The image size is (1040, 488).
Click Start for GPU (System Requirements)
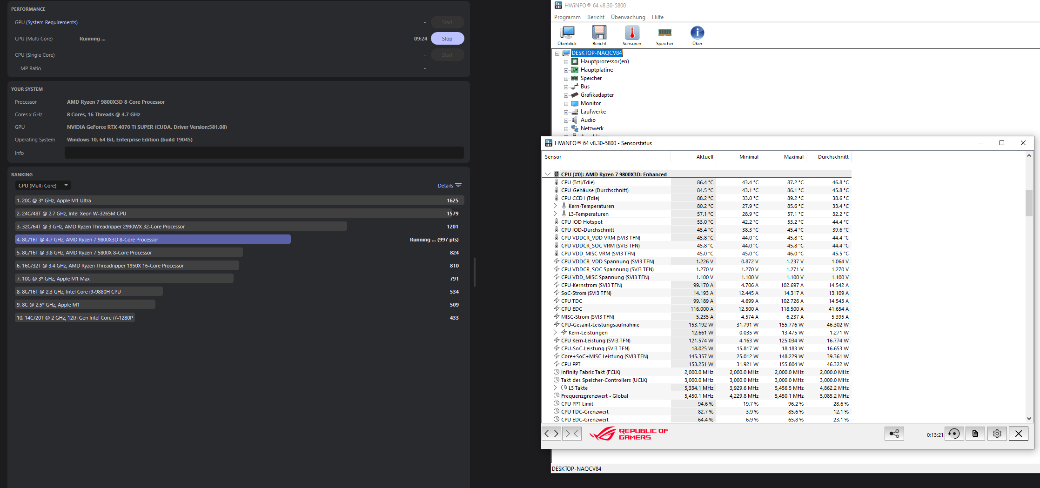447,22
